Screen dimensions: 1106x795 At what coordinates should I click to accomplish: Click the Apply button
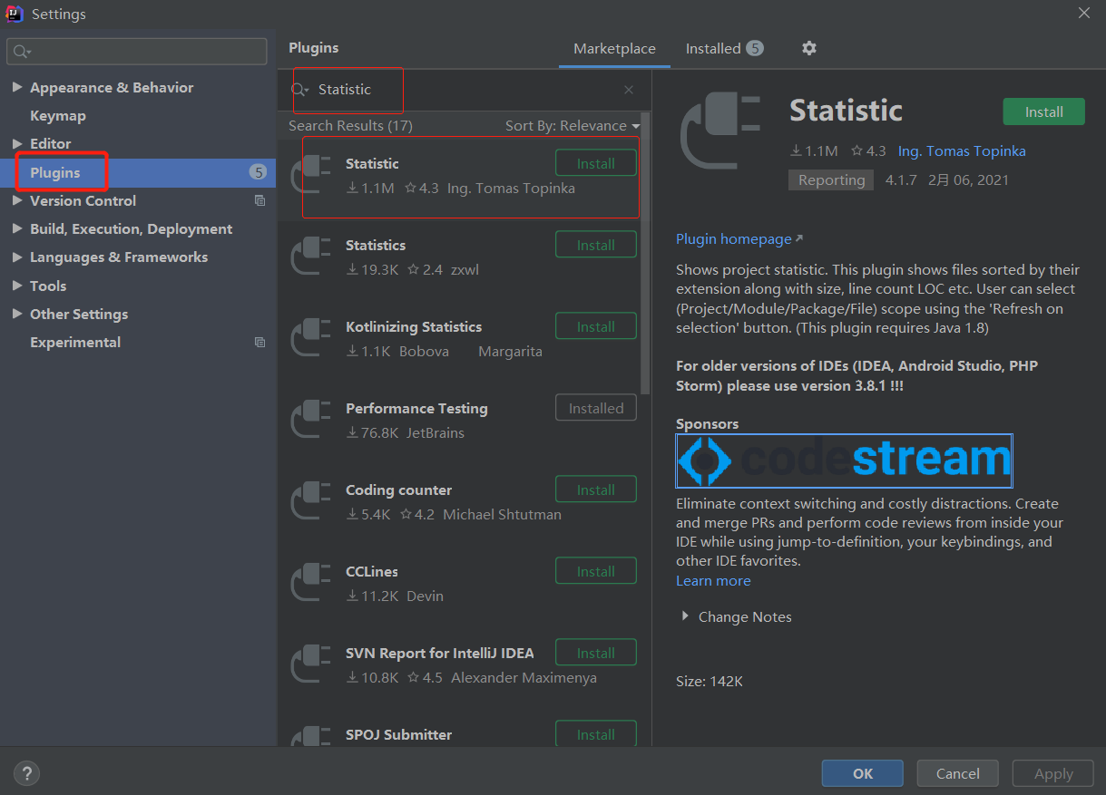1053,773
